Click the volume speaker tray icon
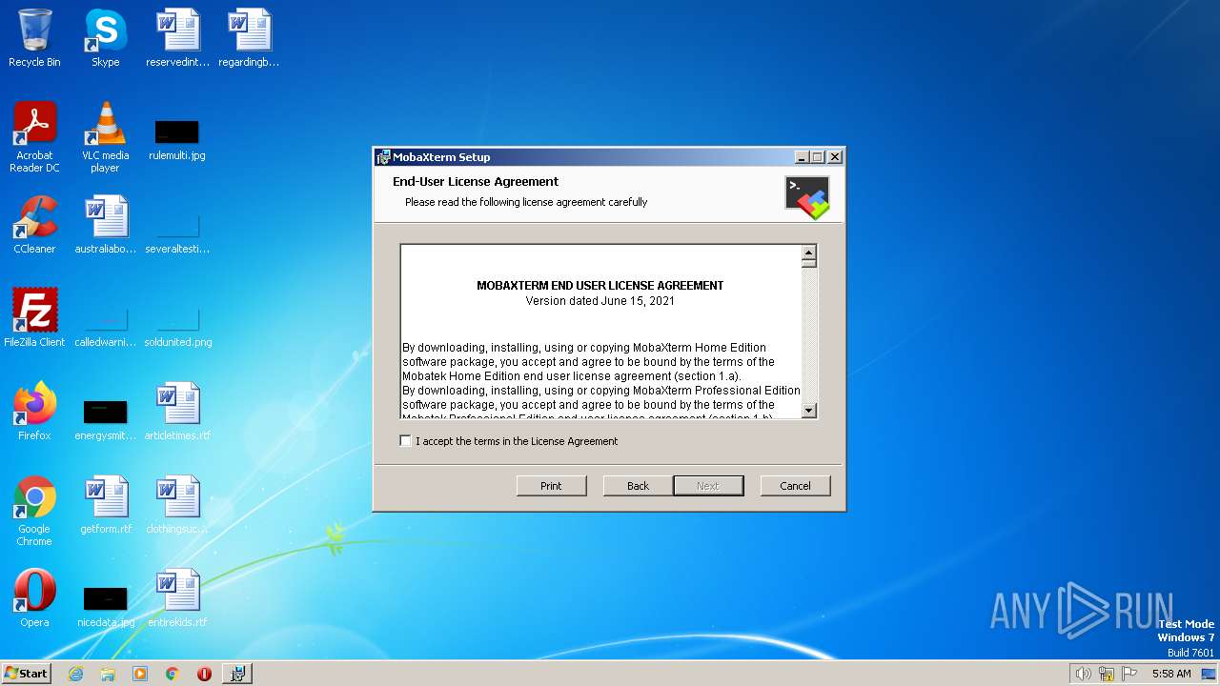 (1084, 674)
